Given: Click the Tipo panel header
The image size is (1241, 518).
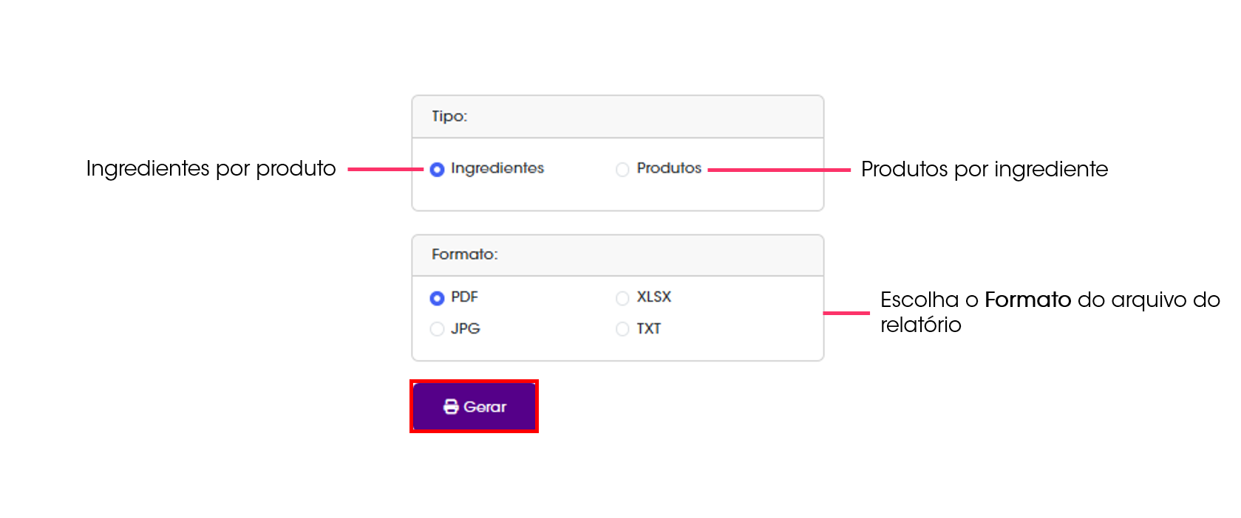Looking at the screenshot, I should (618, 117).
